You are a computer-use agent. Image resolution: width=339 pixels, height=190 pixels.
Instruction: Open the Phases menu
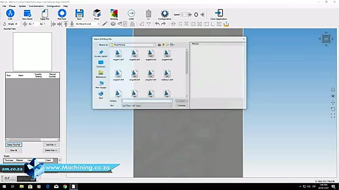pos(12,6)
